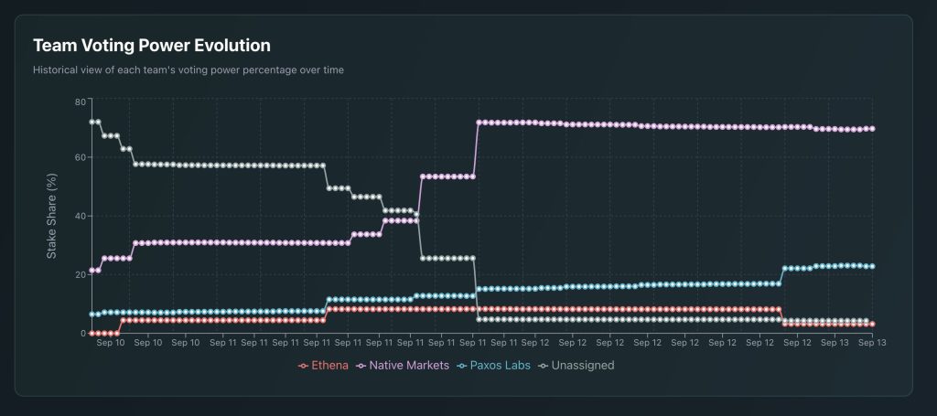
Task: Click the Stake Share (%) axis label
Action: 52,217
